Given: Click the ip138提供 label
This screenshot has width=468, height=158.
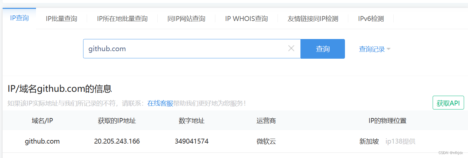Looking at the screenshot, I should (x=401, y=141).
